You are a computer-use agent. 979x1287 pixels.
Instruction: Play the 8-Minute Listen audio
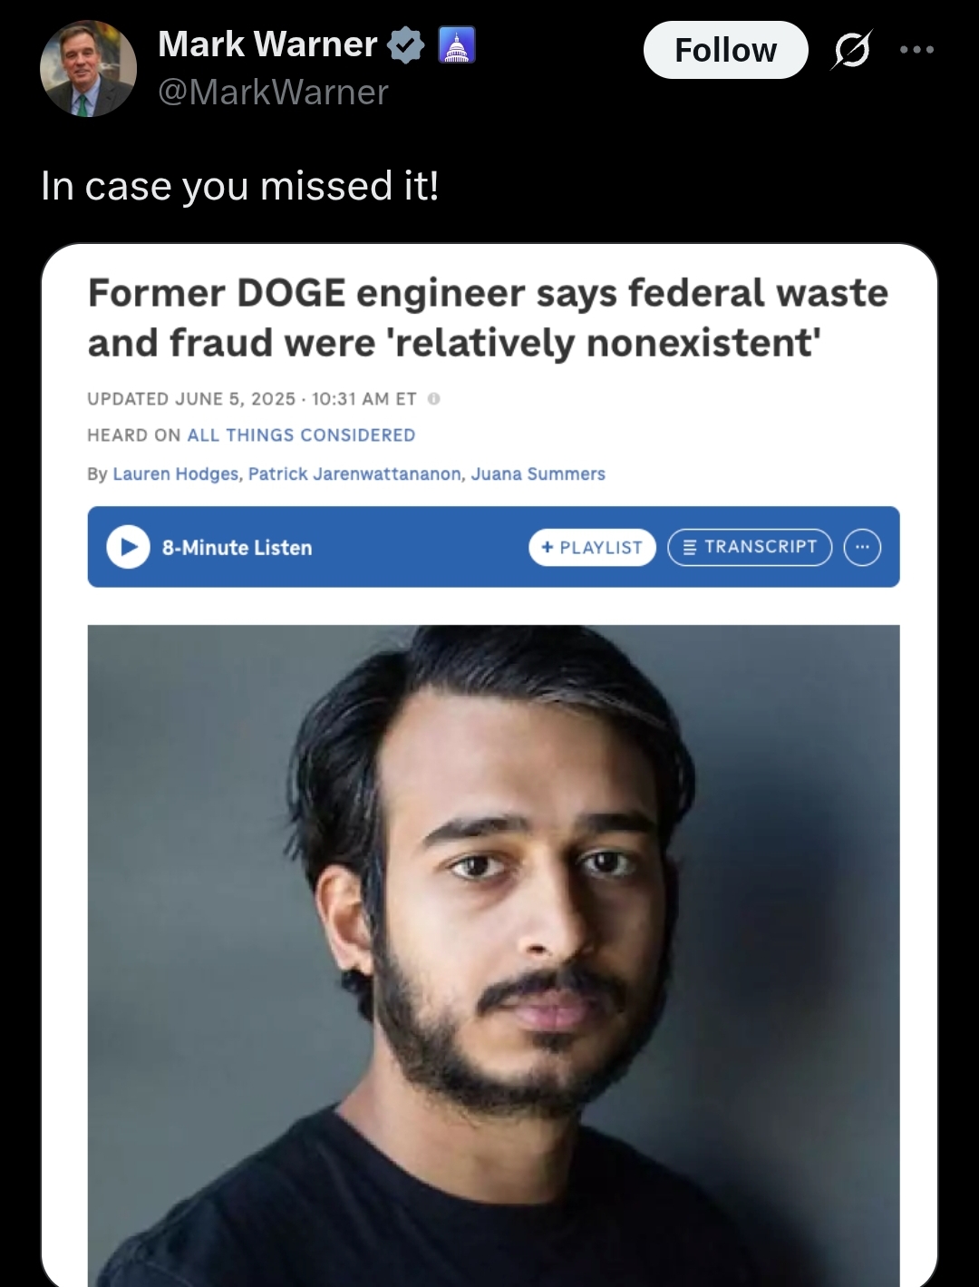[128, 547]
